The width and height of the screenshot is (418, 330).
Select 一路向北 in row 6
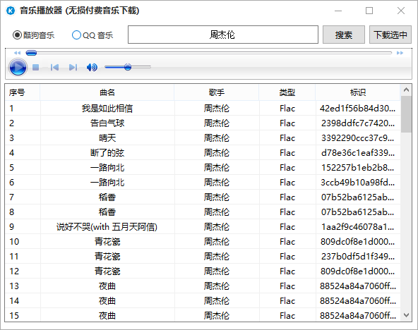tap(107, 183)
